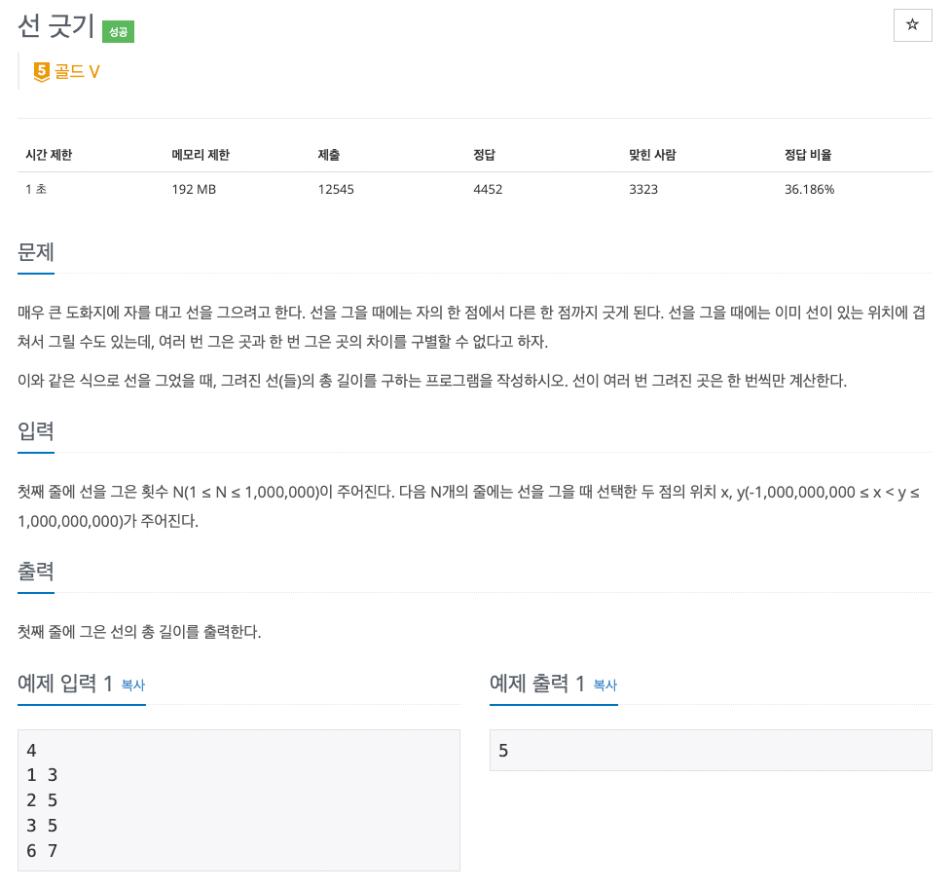Screen dimensions: 952x889
Task: Click the solved users count 3323
Action: 643,189
